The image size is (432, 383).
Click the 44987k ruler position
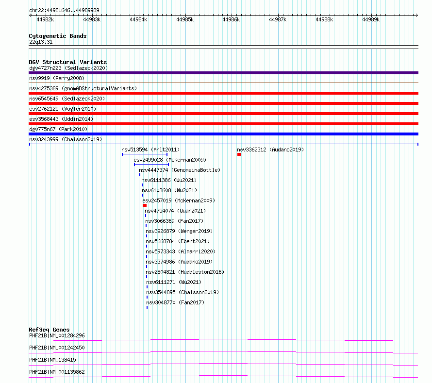tap(278, 19)
